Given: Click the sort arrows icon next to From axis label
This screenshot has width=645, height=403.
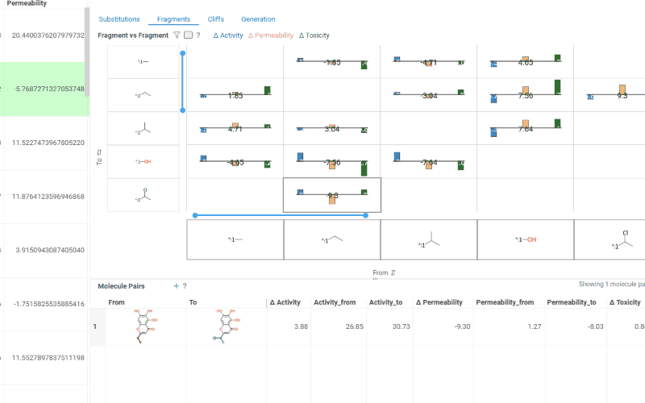Looking at the screenshot, I should tap(393, 272).
